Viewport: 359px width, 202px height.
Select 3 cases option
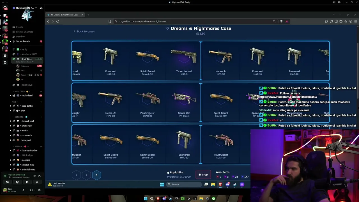(x=96, y=175)
